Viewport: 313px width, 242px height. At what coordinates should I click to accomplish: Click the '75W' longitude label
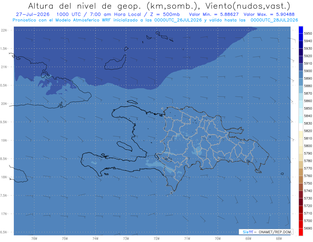(x=65, y=238)
